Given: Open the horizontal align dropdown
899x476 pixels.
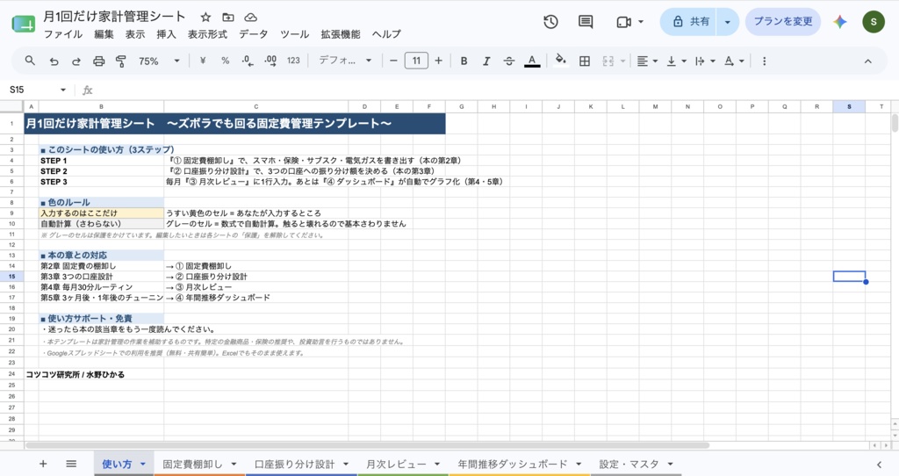Looking at the screenshot, I should coord(647,61).
